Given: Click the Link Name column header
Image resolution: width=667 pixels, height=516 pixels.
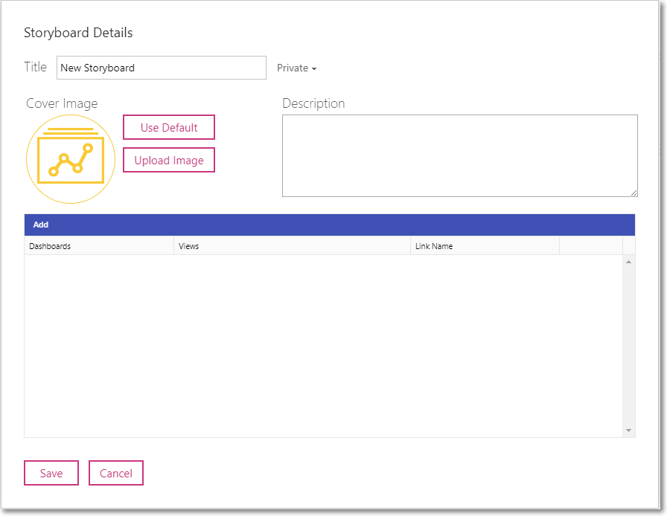Looking at the screenshot, I should tap(485, 246).
